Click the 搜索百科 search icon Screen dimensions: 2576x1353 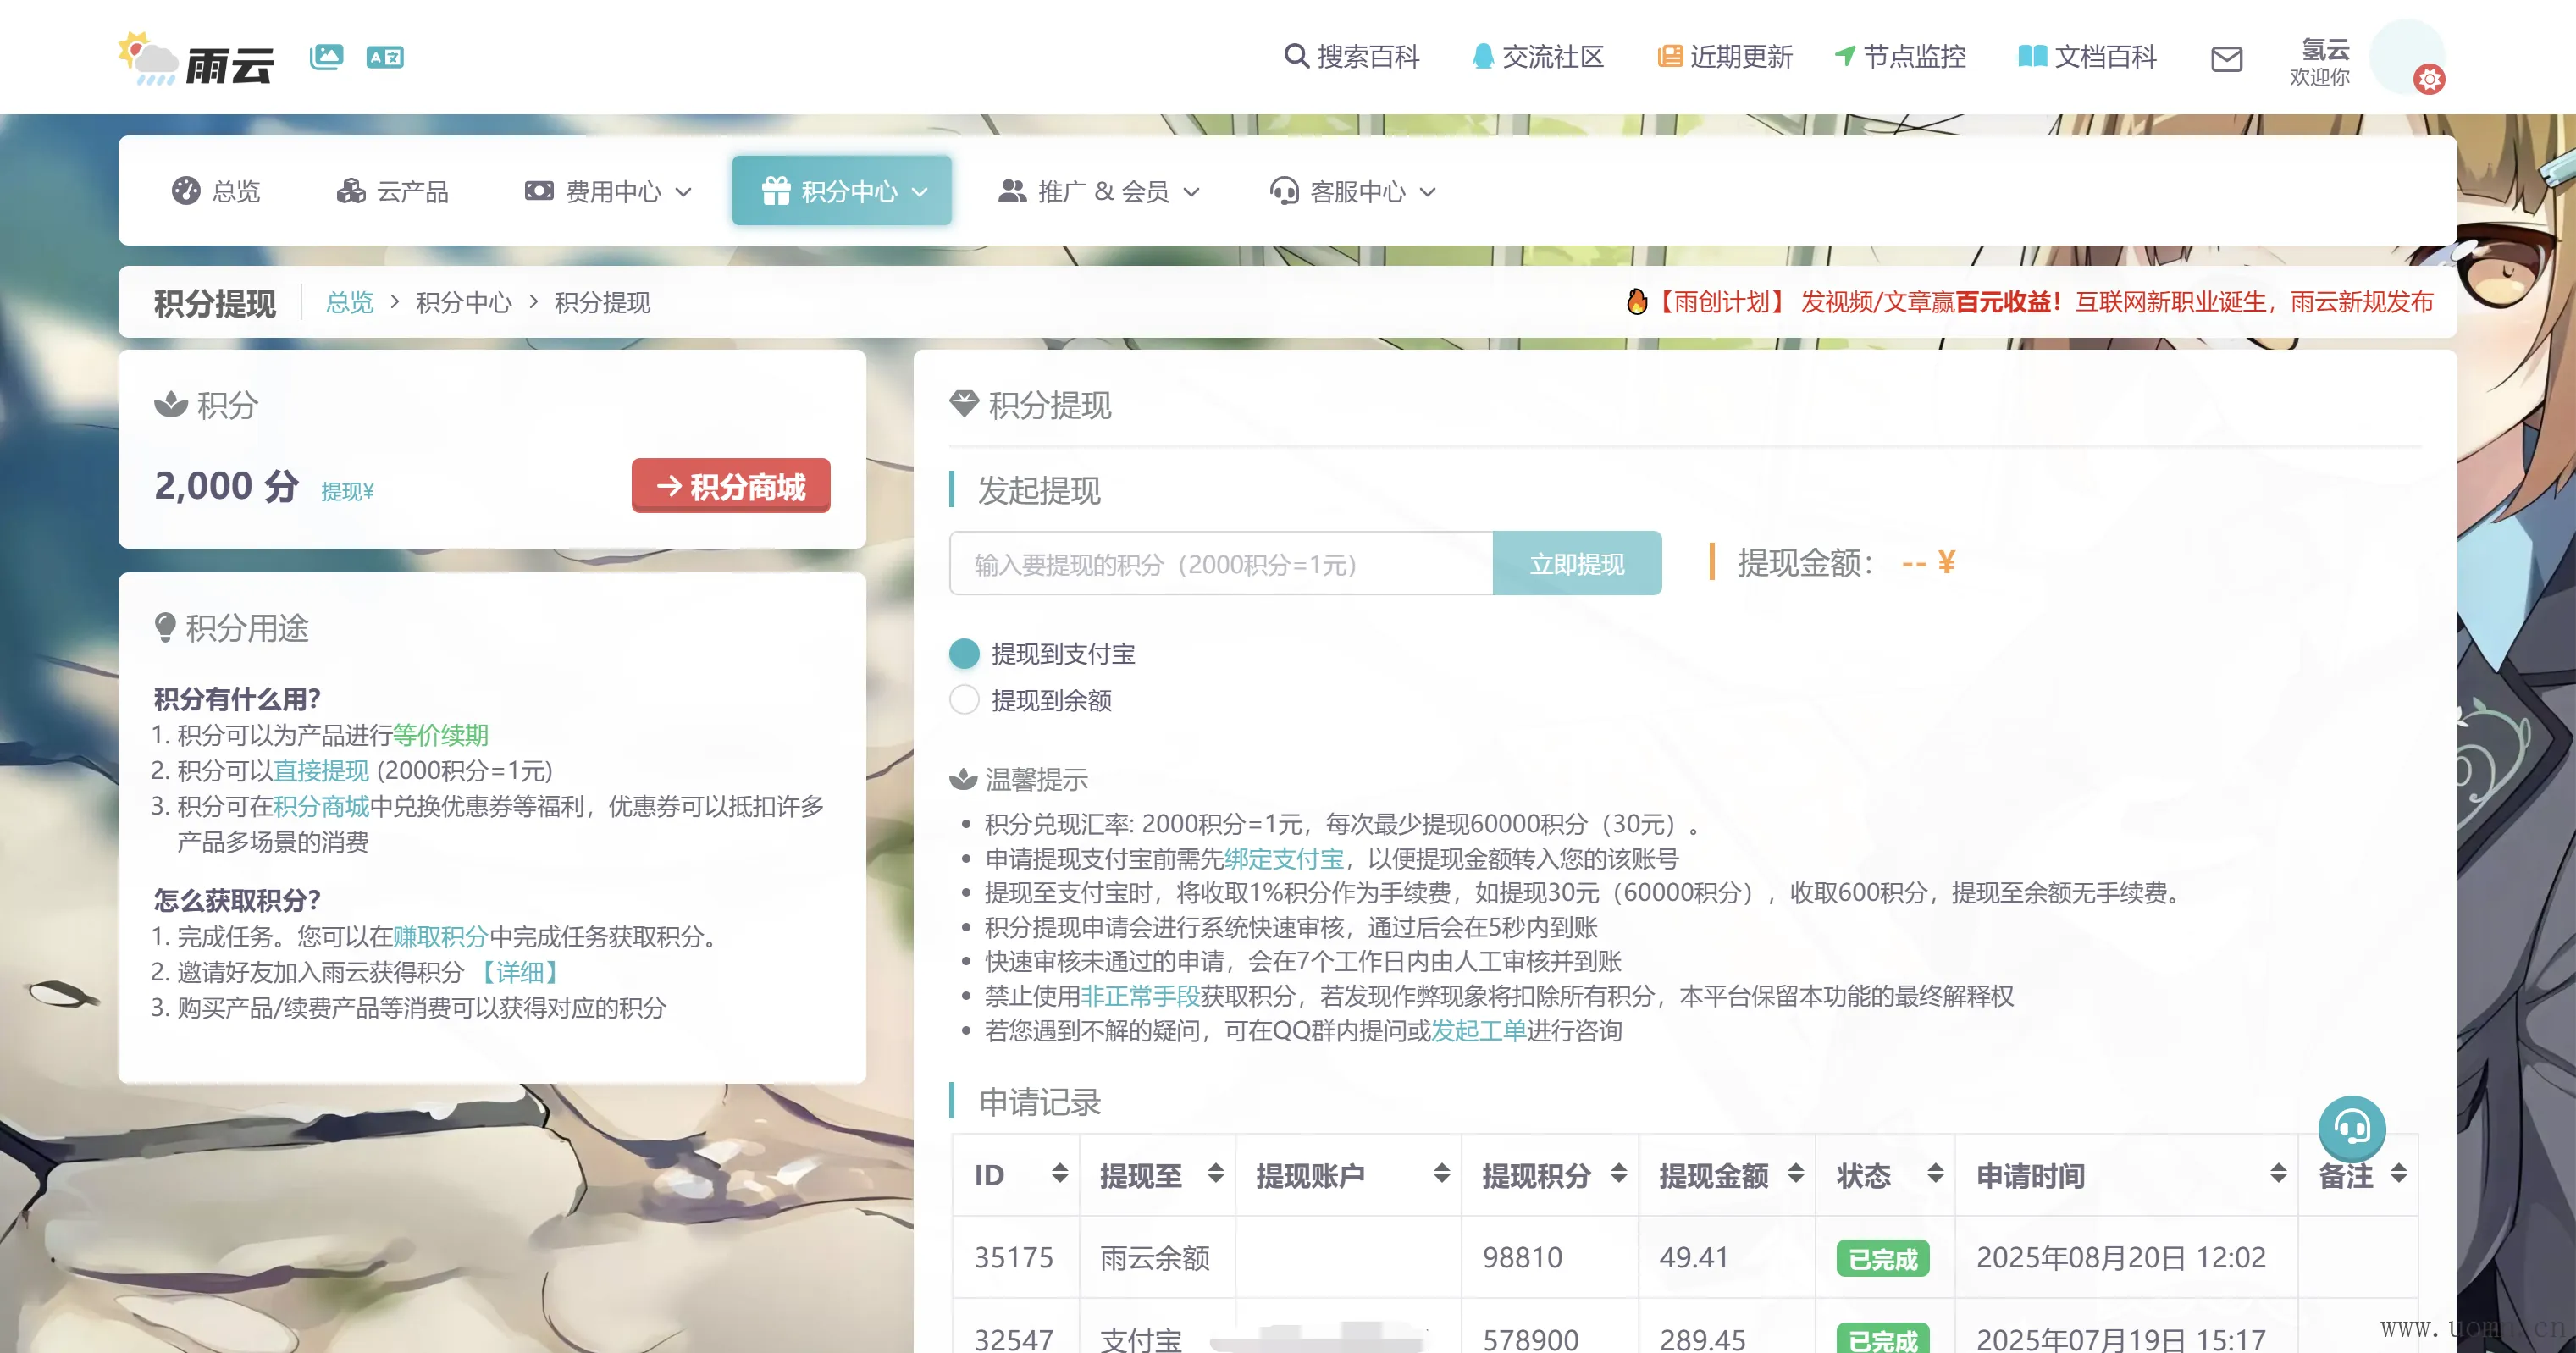coord(1296,56)
